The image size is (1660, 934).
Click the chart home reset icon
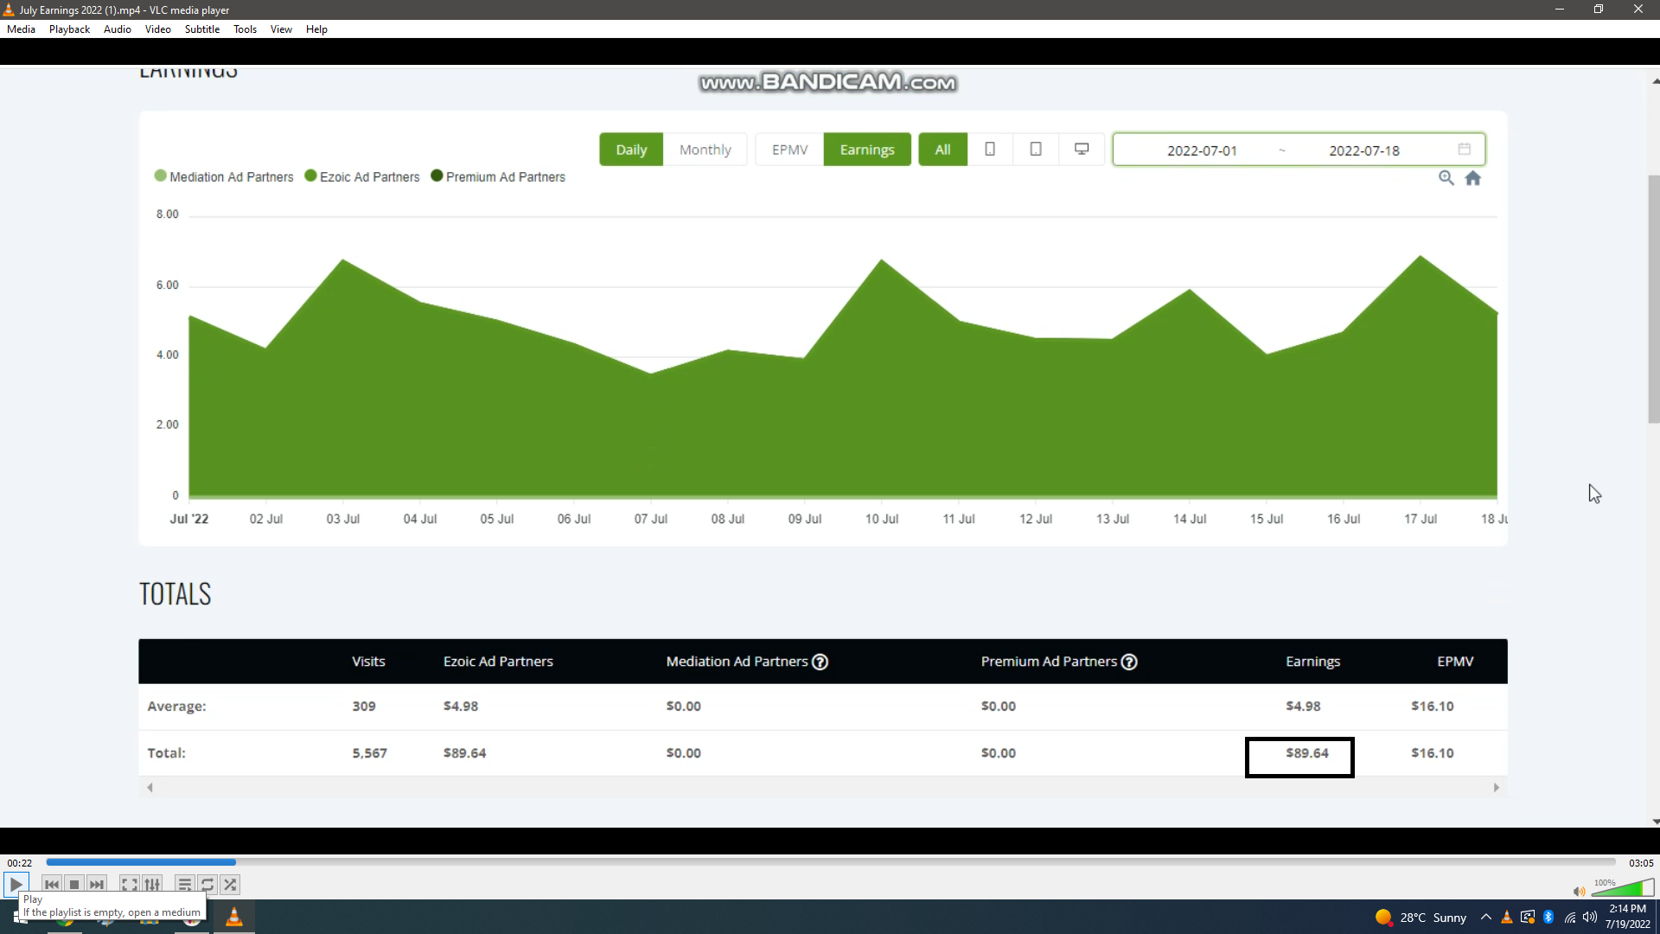1473,177
